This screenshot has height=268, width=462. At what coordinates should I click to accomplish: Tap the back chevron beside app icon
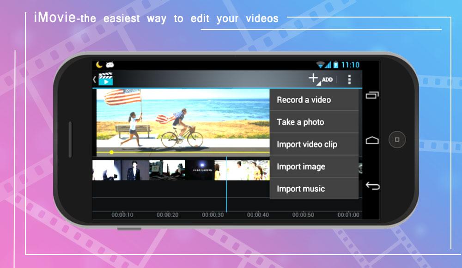tap(94, 79)
